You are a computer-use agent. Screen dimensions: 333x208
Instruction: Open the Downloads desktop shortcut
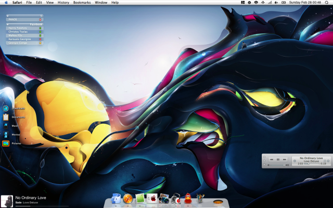coord(6,108)
